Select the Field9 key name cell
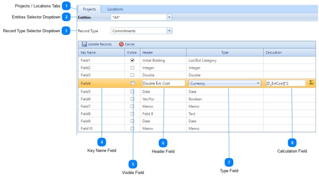Screen dimensions: 319x178 coord(101,121)
